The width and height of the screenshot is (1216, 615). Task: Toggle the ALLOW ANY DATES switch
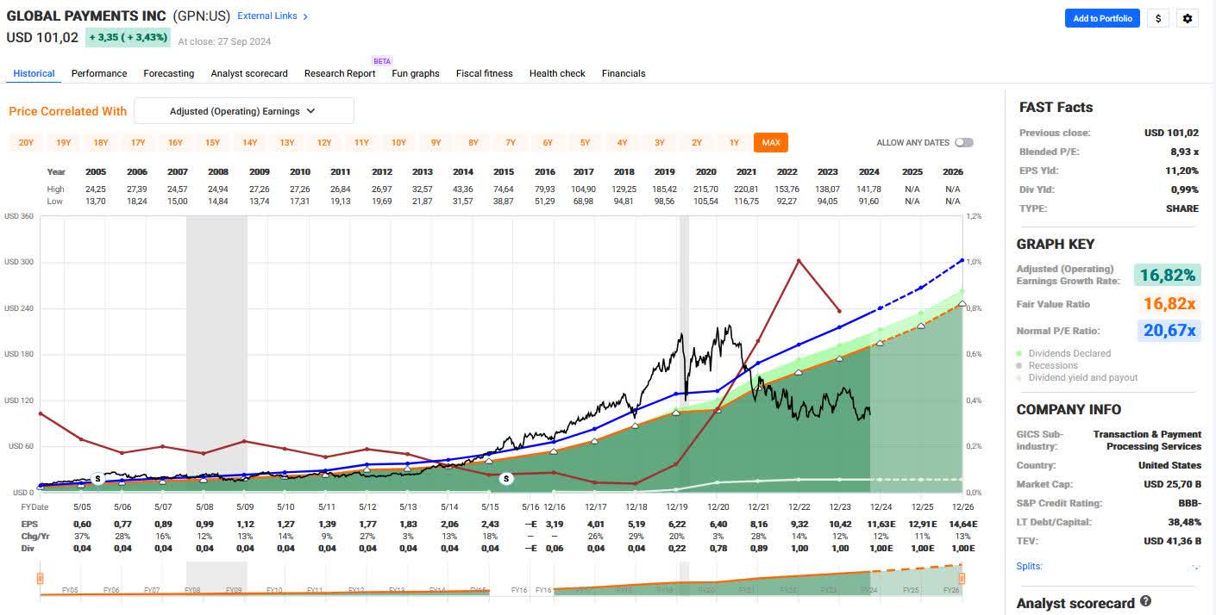pyautogui.click(x=965, y=142)
